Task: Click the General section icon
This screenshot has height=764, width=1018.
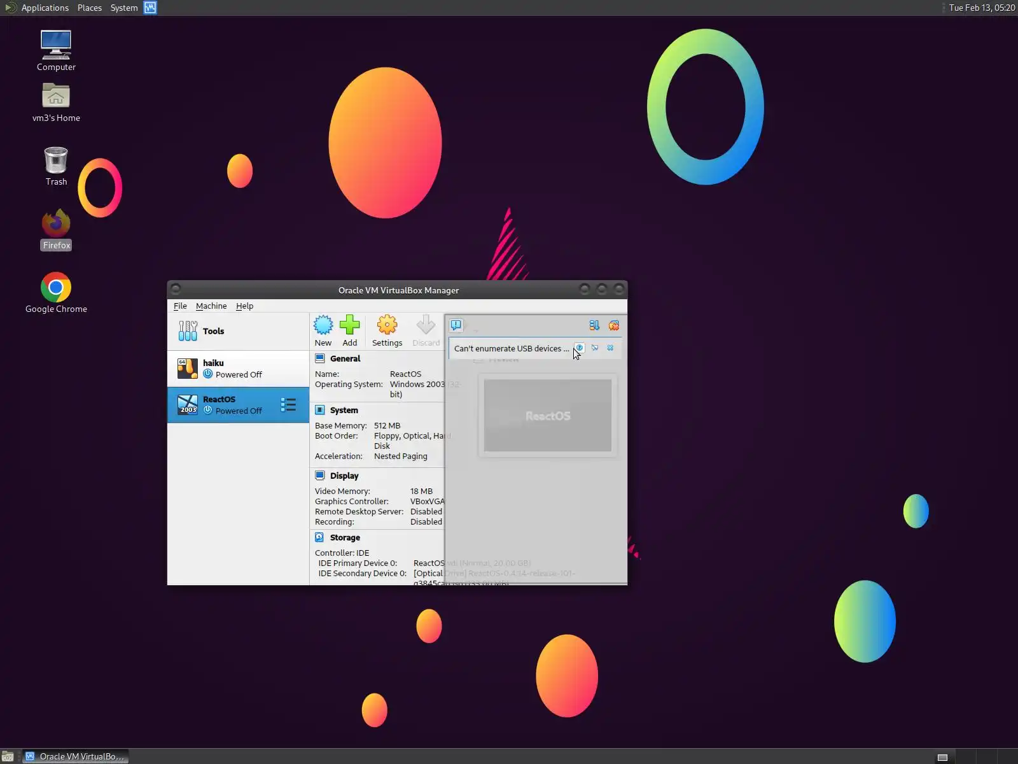Action: coord(320,358)
